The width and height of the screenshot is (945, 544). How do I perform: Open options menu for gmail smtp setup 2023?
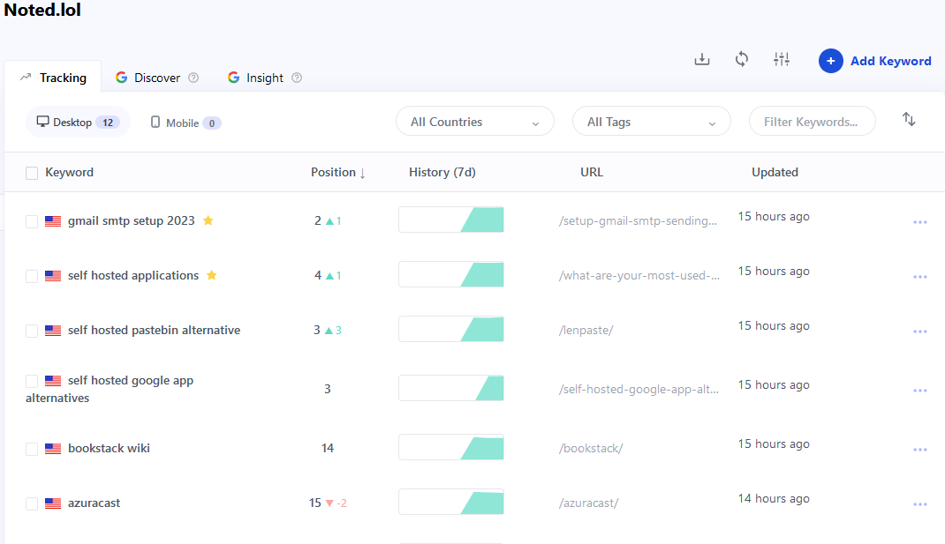pos(919,222)
